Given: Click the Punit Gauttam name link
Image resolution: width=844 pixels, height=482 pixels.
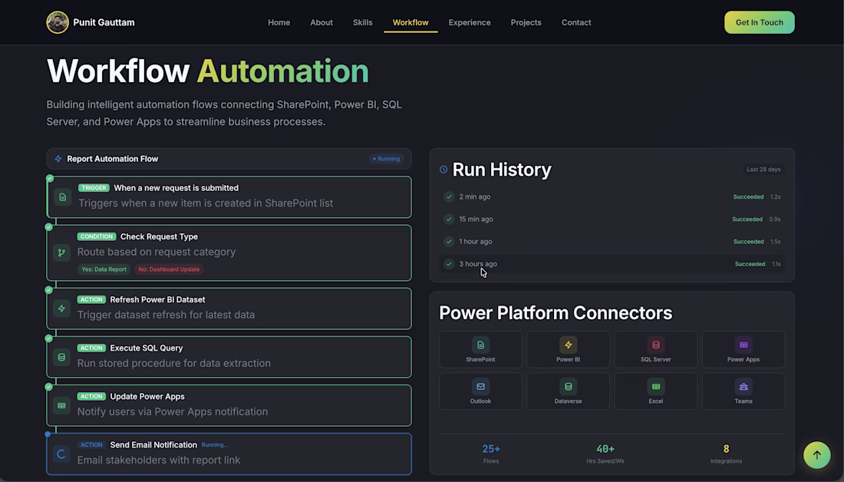Looking at the screenshot, I should pos(104,22).
